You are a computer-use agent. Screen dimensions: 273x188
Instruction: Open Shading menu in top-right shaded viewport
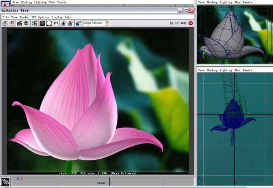point(212,2)
